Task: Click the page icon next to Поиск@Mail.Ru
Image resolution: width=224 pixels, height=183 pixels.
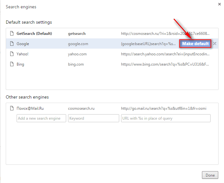Action: tap(12, 108)
